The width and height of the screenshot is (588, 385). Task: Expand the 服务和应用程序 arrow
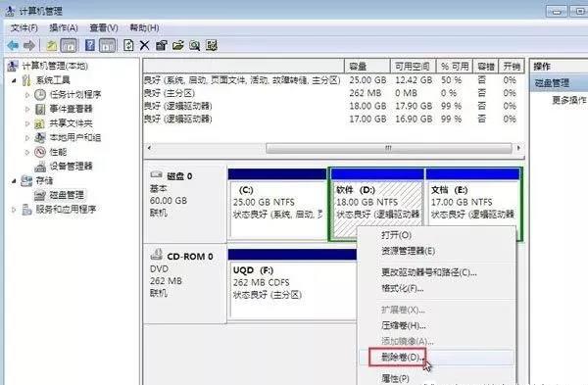click(x=15, y=210)
